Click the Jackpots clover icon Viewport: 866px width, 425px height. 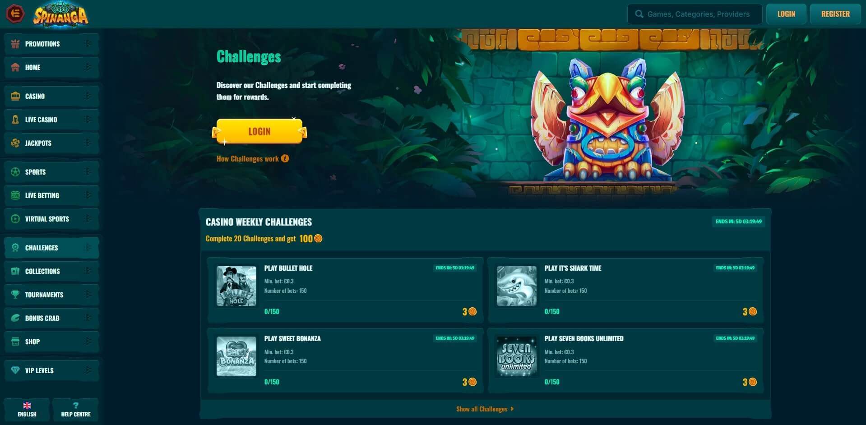coord(15,143)
